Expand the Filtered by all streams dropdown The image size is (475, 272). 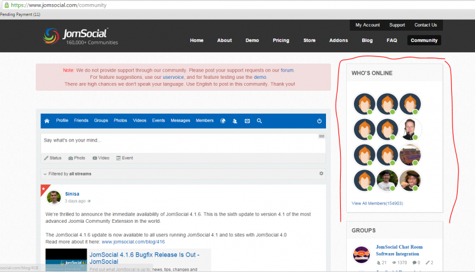pos(67,174)
